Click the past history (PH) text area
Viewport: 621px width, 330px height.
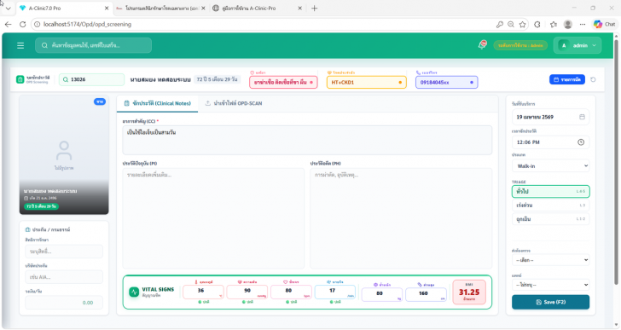[401, 218]
